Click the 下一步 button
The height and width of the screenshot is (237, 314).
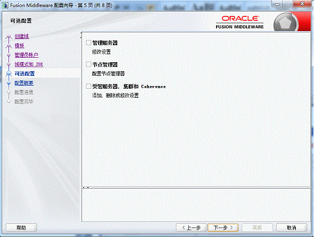(223, 227)
